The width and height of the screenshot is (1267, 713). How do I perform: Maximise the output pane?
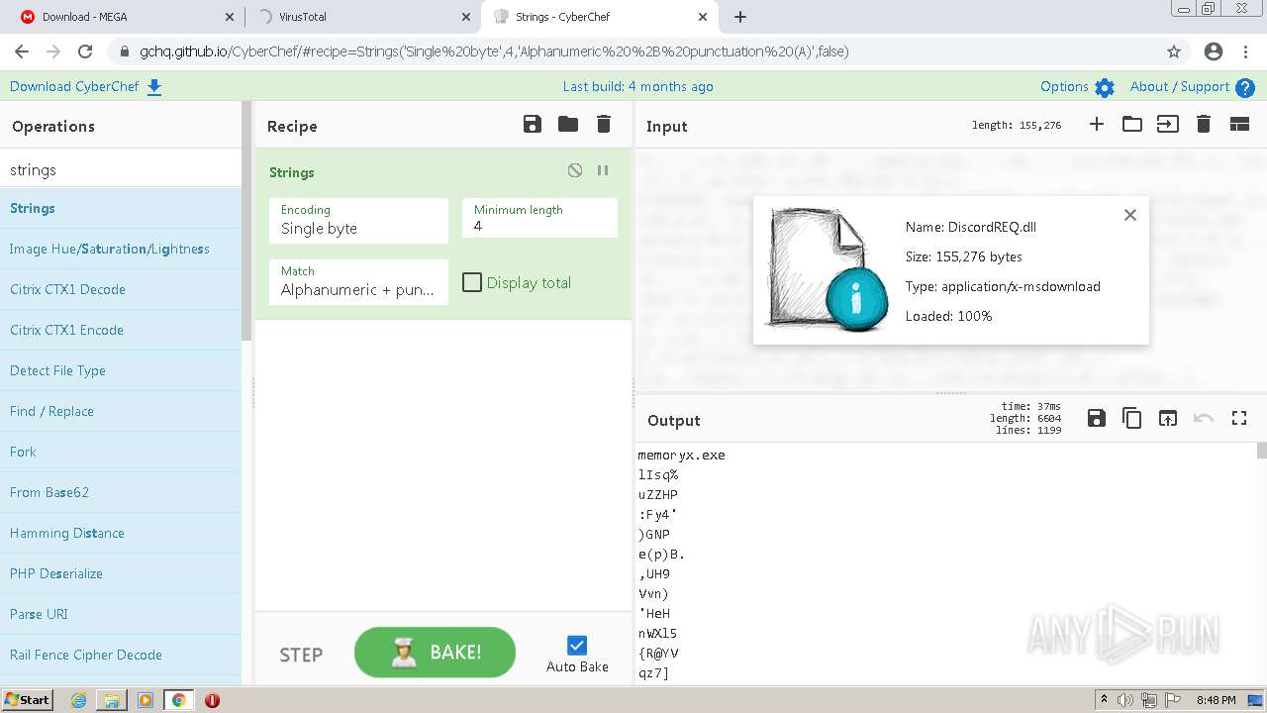coord(1239,418)
